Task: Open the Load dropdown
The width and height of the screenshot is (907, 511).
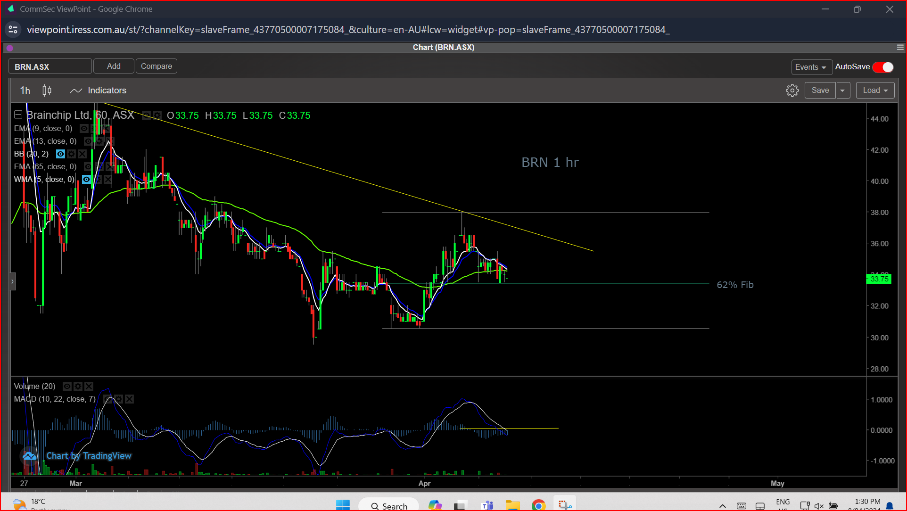Action: point(875,90)
